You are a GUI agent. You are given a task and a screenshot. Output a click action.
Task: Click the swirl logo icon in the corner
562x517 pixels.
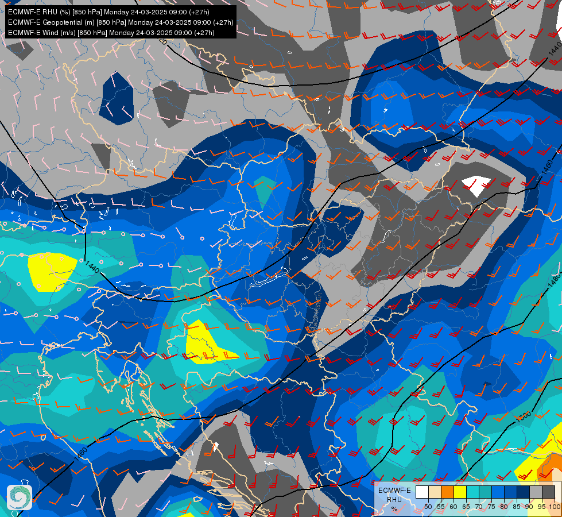[x=20, y=497]
